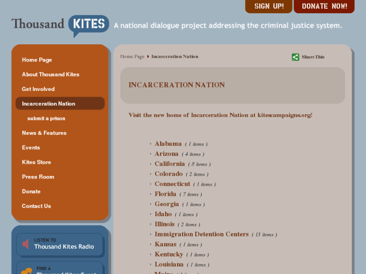Click the SIGN UP! button
The height and width of the screenshot is (274, 366).
point(269,7)
